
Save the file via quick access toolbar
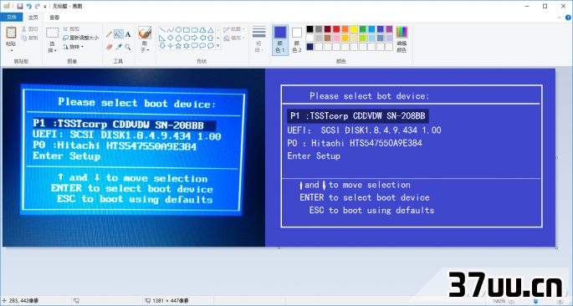click(20, 6)
